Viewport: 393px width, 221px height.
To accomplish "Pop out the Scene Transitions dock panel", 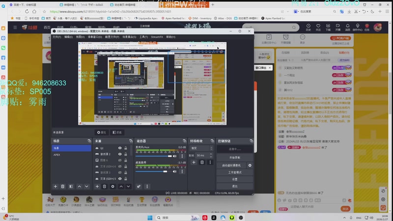I will point(212,141).
